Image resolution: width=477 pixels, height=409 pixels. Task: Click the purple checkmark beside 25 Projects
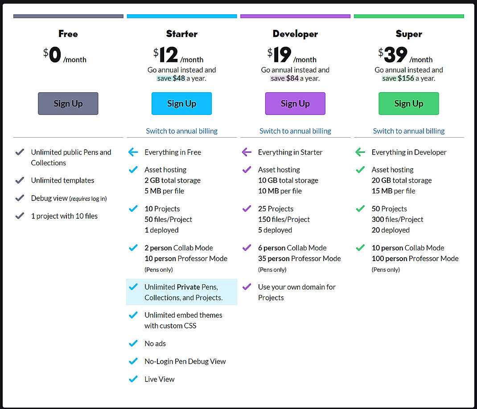click(247, 209)
